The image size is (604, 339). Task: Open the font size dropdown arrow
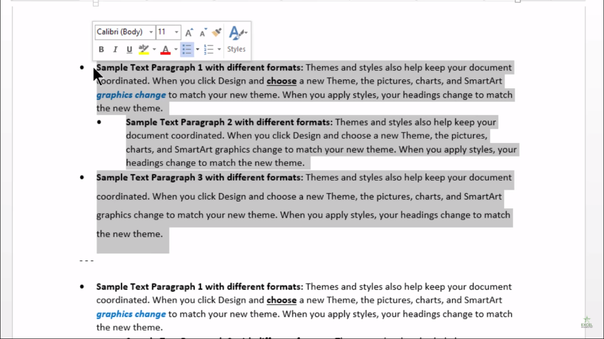[176, 32]
